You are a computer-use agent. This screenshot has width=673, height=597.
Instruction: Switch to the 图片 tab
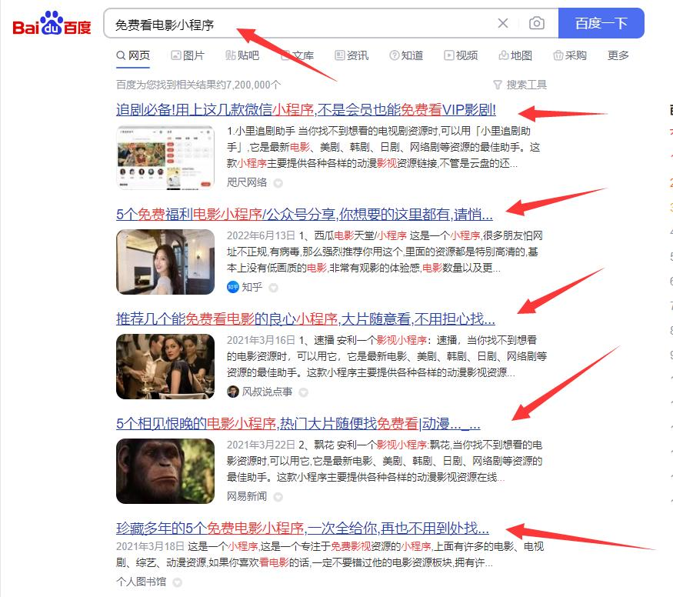pos(188,55)
